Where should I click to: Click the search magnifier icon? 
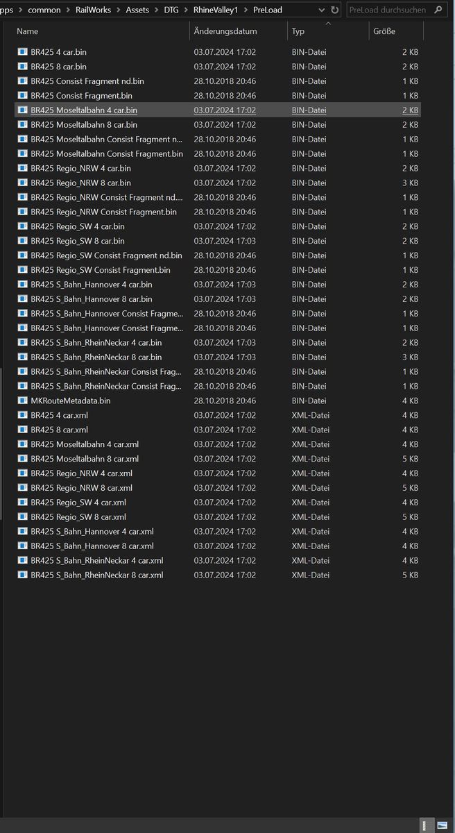pos(438,10)
